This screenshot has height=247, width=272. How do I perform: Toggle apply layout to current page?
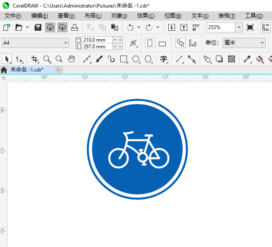(x=193, y=43)
